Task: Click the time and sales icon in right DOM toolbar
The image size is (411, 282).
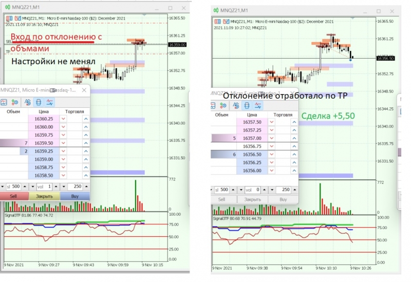Action: (223, 106)
